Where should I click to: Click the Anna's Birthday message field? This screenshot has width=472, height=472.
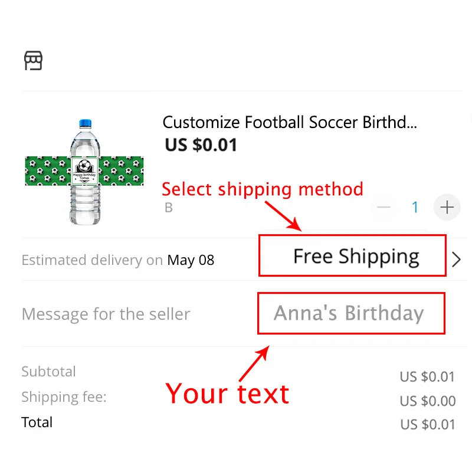click(349, 313)
